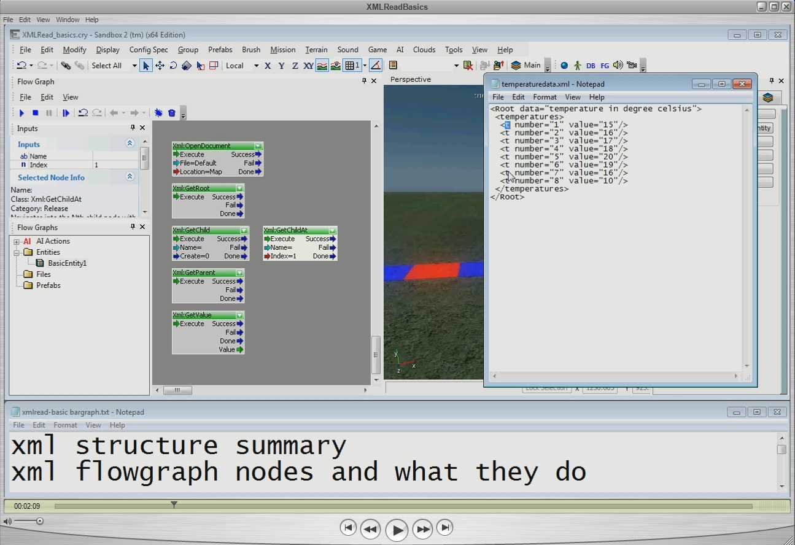Toggle Snap to Grid button
Image resolution: width=795 pixels, height=545 pixels.
352,66
